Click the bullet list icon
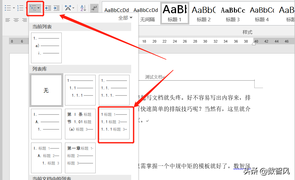The width and height of the screenshot is (295, 180). (8, 8)
